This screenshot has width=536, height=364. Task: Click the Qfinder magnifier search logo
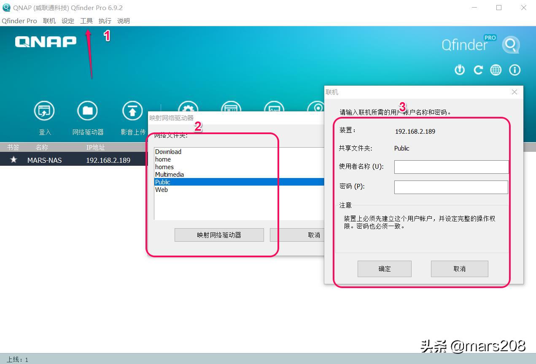pos(511,44)
